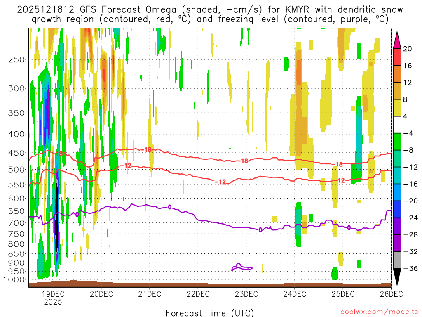This screenshot has height=317, width=422.
Task: Click the orange colorbar segment between 12 and 16
Action: point(397,74)
